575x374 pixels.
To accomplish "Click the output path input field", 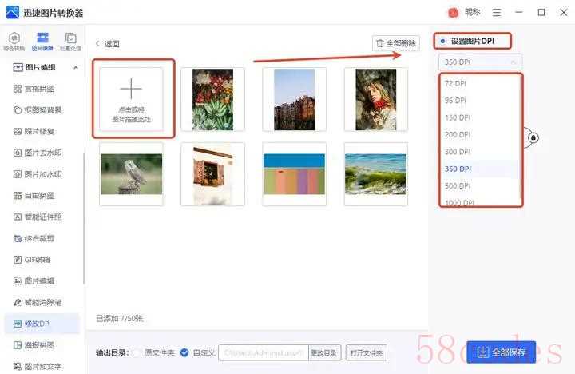I will coord(264,352).
